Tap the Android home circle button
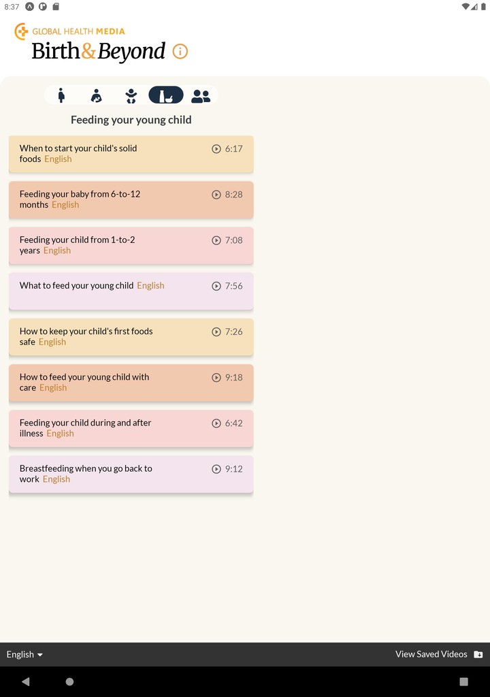 (x=69, y=681)
